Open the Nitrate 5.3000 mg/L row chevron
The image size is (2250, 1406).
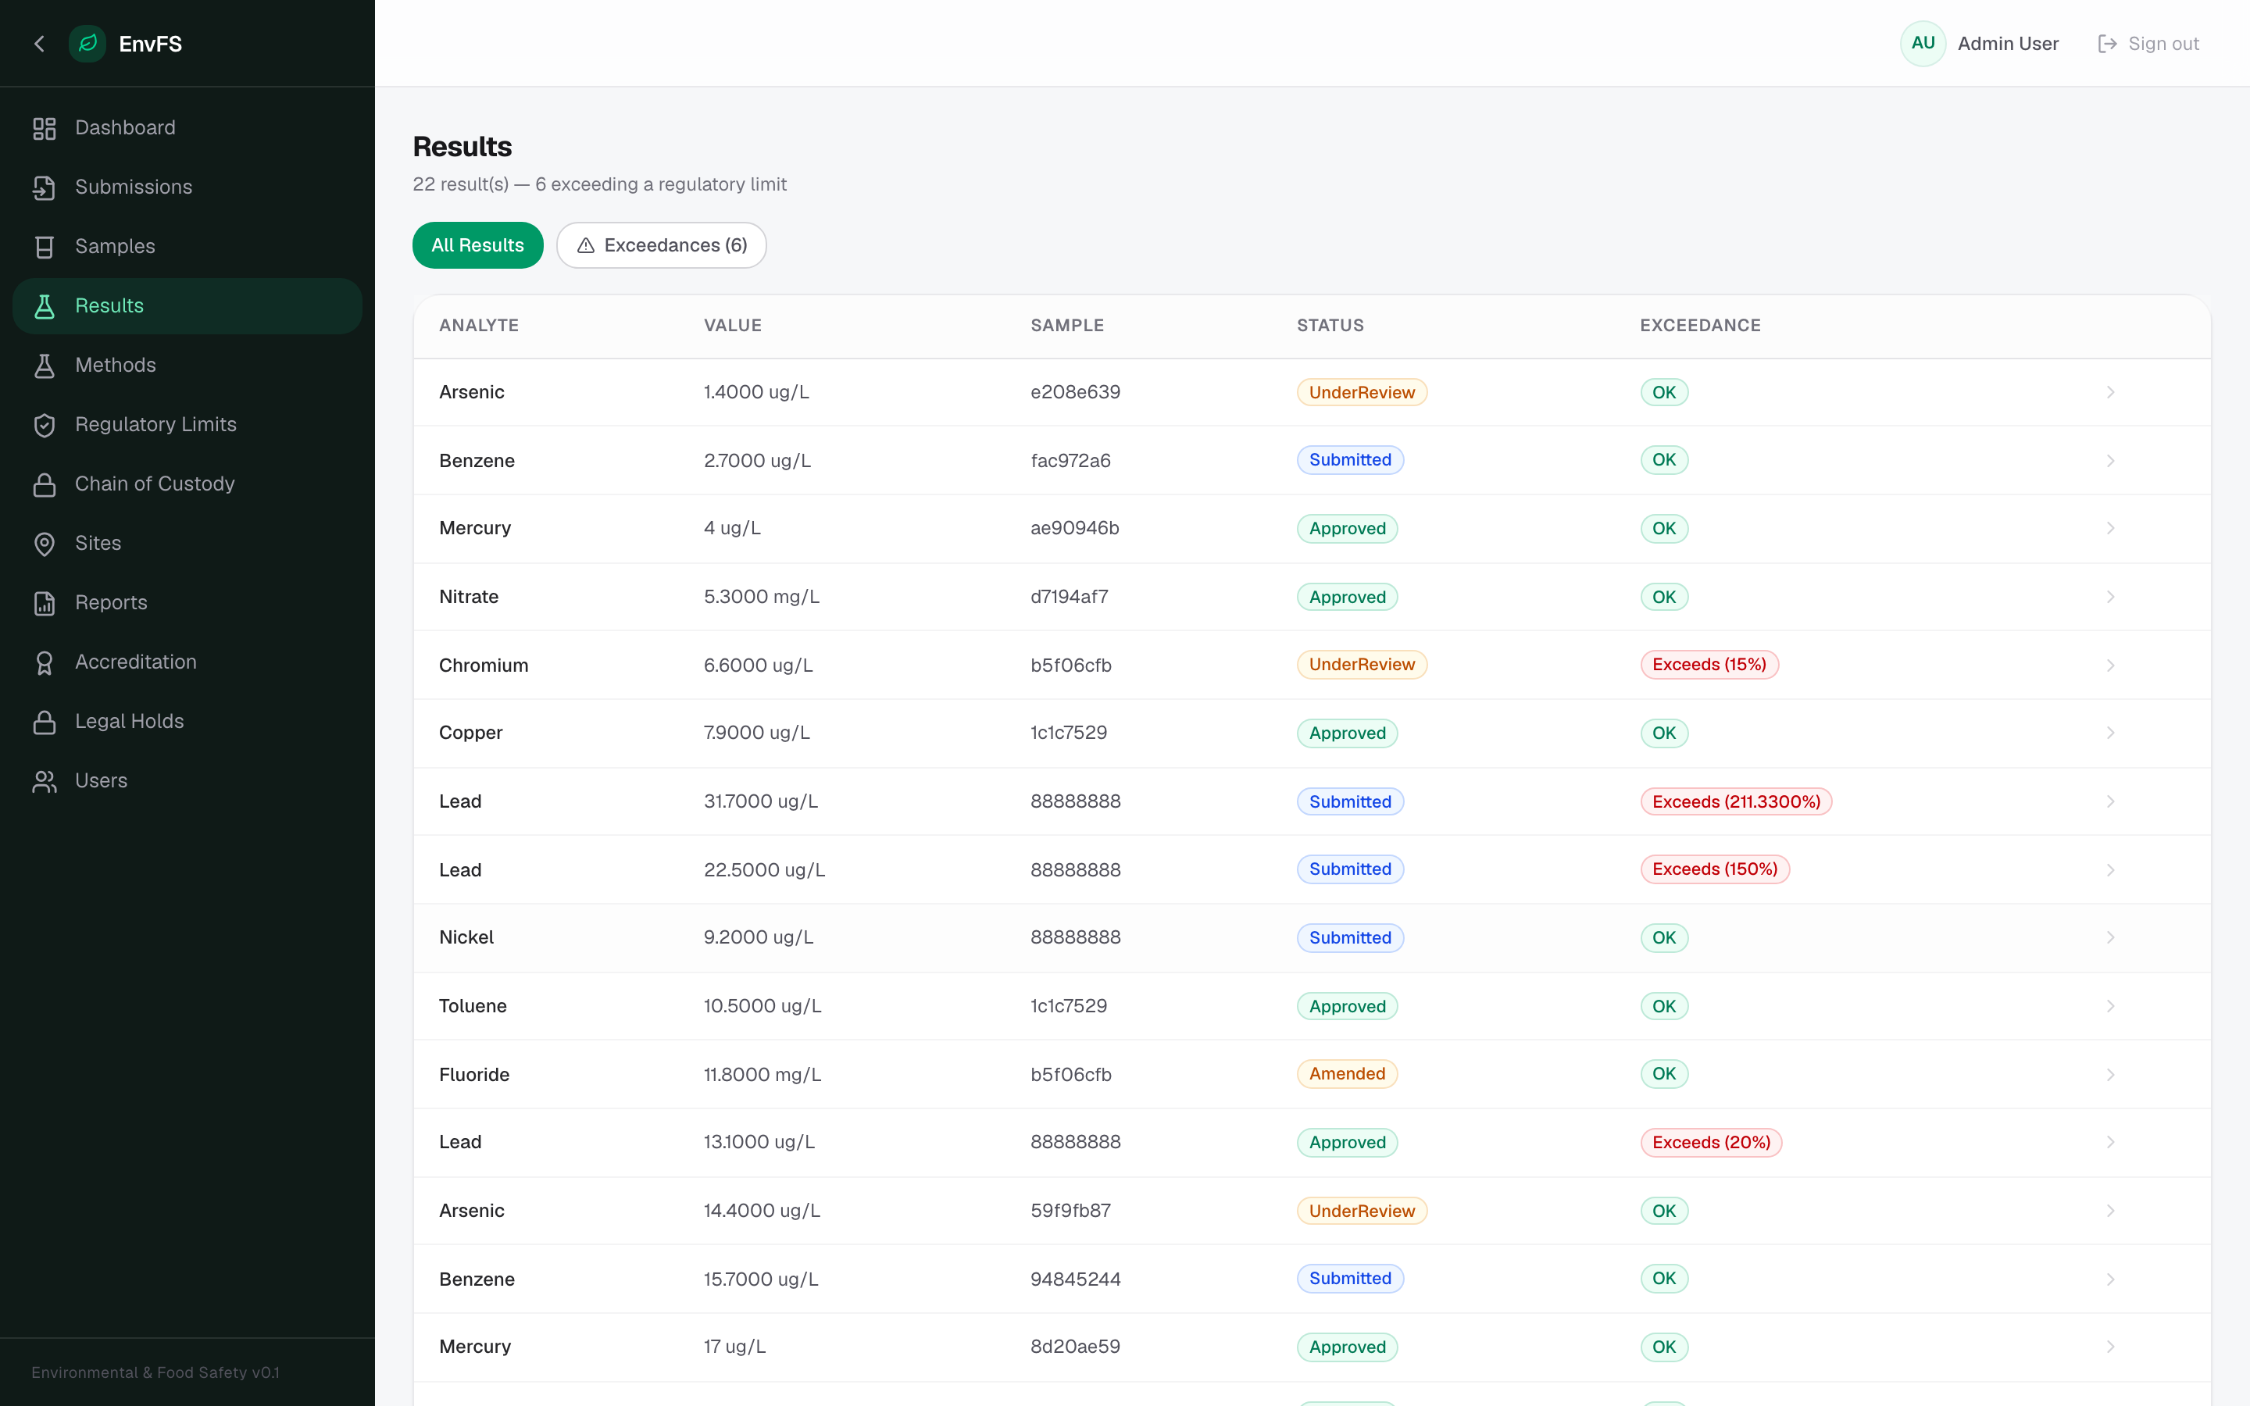pyautogui.click(x=2110, y=597)
